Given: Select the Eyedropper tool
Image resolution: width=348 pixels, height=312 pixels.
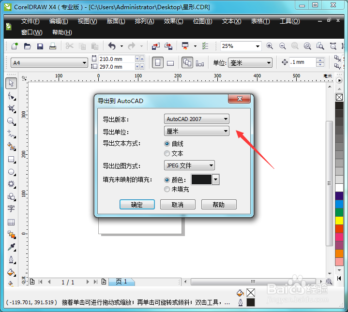Looking at the screenshot, I should click(11, 247).
